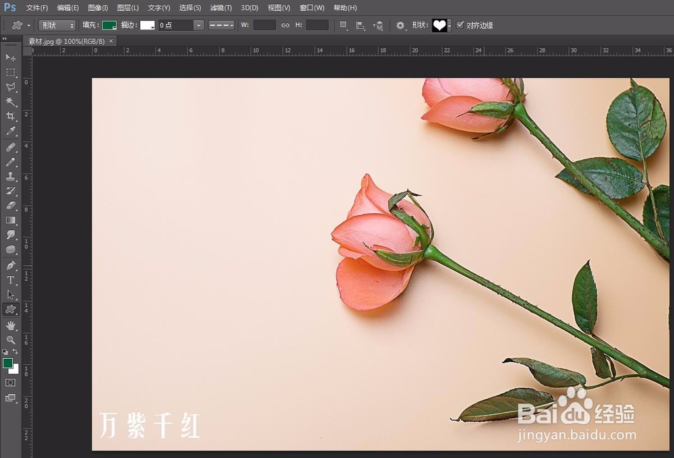Select the Brush tool
674x458 pixels.
9,162
